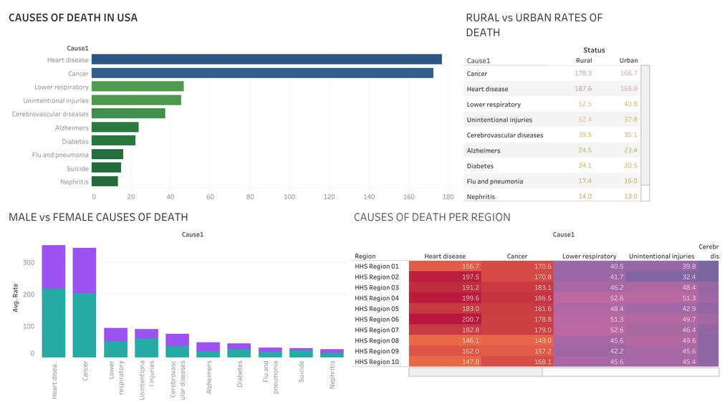Click the Lower respiratory horizontal bar

[x=138, y=87]
